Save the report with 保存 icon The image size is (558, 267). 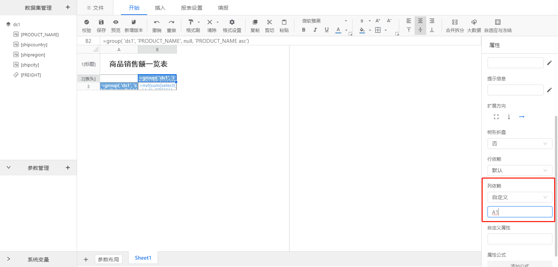[x=101, y=22]
